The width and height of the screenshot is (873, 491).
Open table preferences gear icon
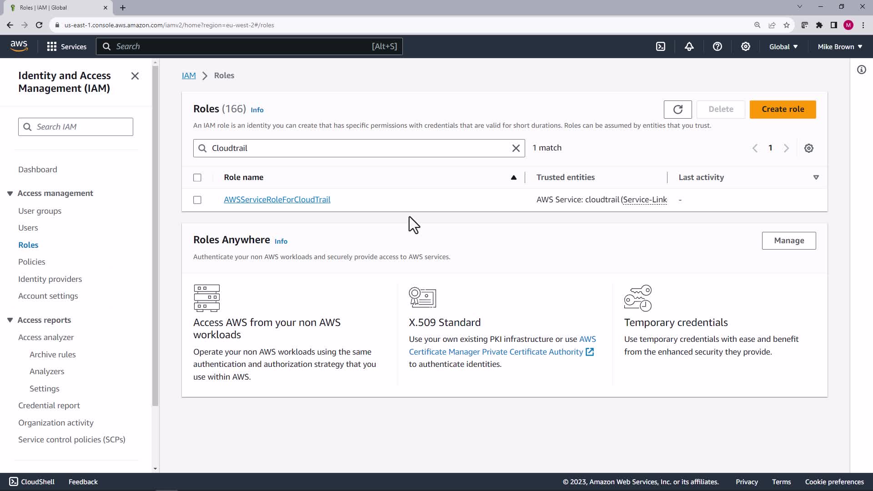click(809, 148)
